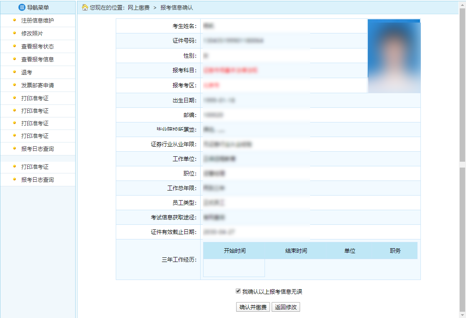This screenshot has height=318, width=466.
Task: Open 发票邮寄申请 from the navigation menu
Action: tap(37, 85)
